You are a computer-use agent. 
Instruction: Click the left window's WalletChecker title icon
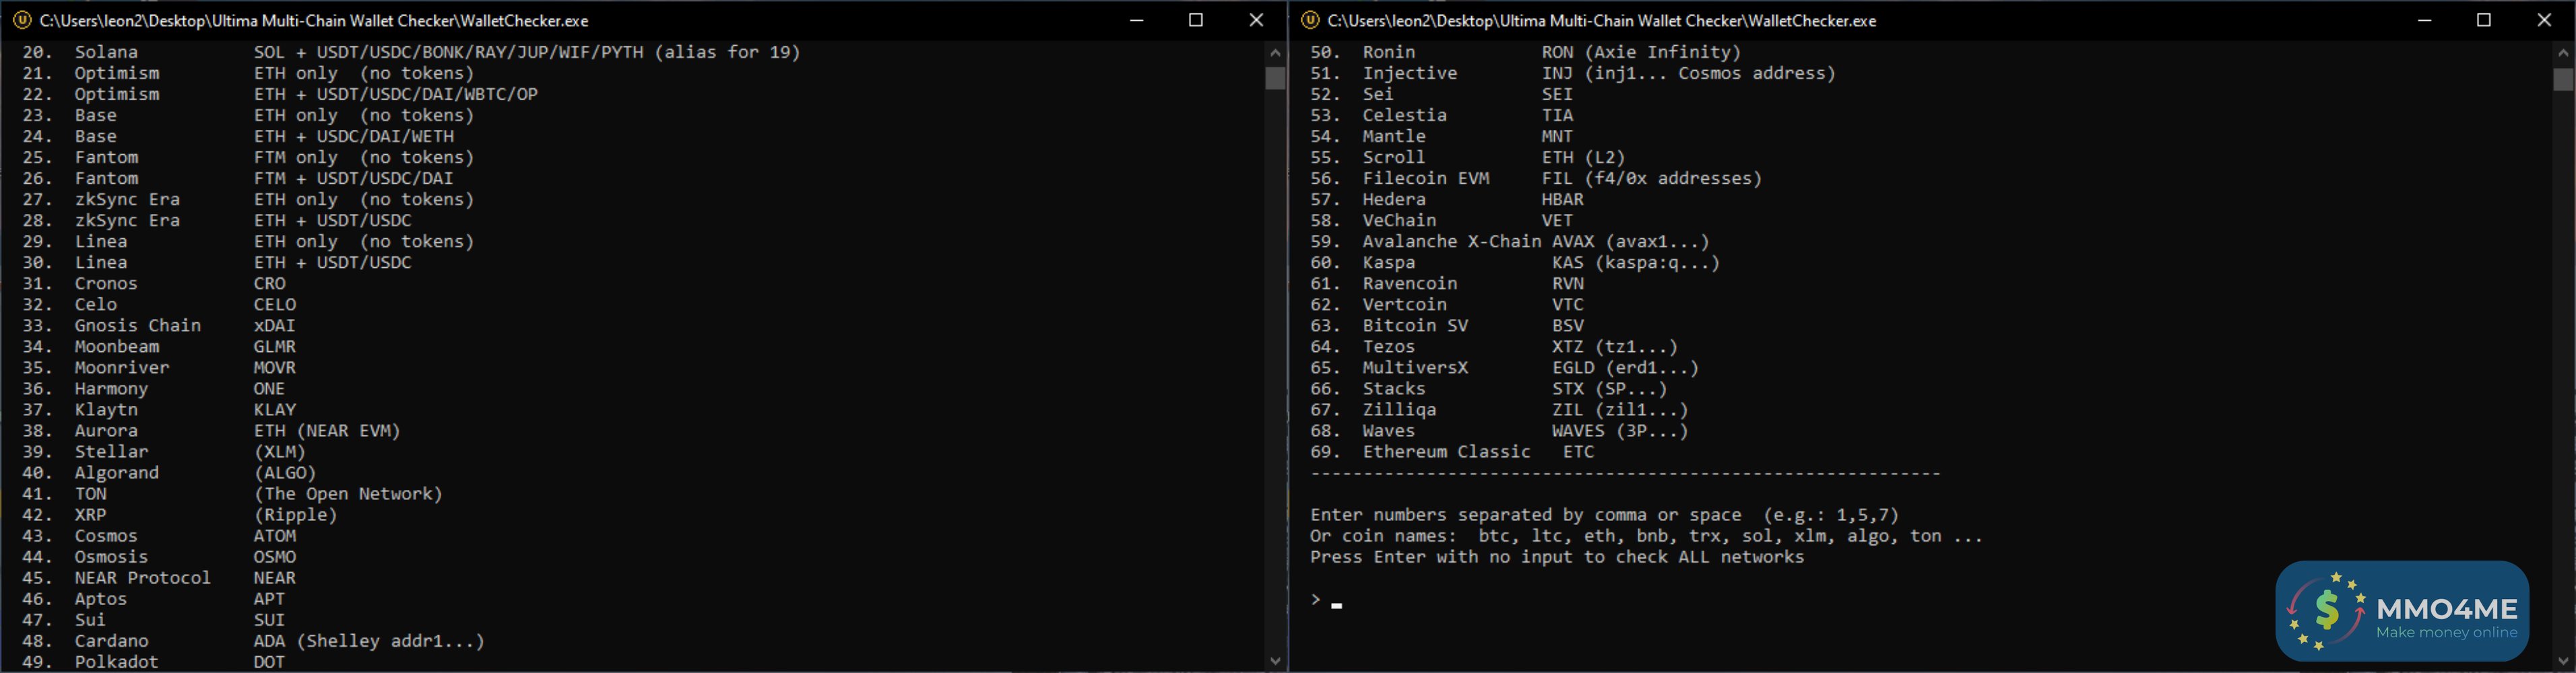(x=22, y=20)
